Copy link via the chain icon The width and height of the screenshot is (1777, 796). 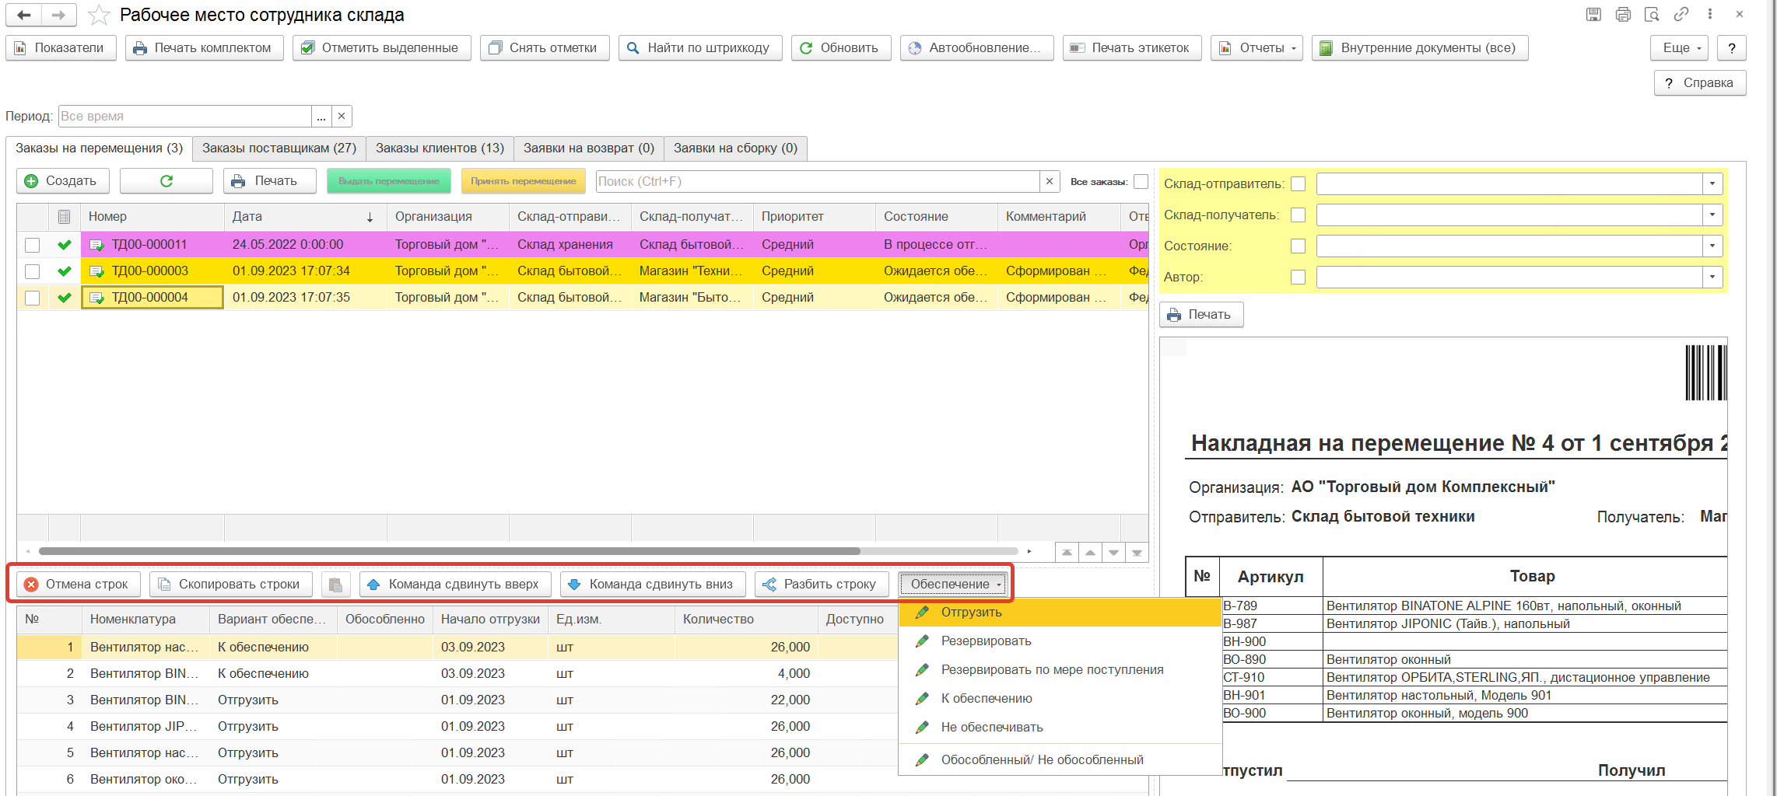tap(1681, 14)
